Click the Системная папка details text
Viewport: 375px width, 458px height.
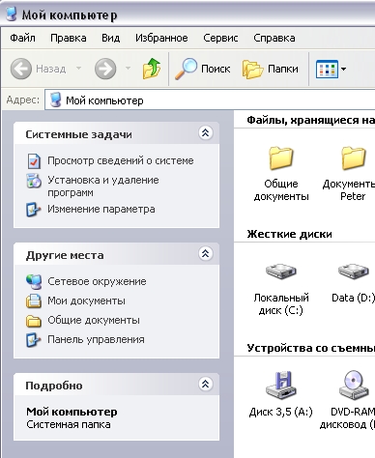(x=69, y=424)
